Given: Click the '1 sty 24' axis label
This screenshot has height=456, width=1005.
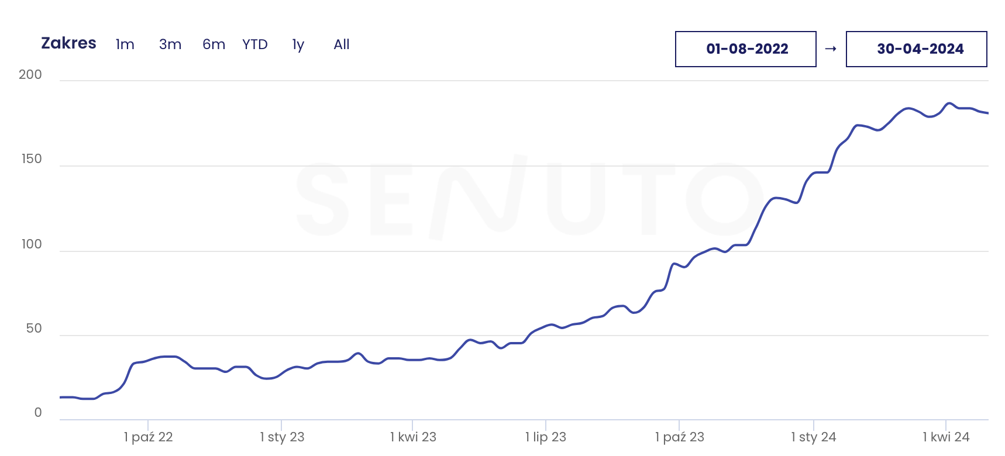Looking at the screenshot, I should point(814,437).
